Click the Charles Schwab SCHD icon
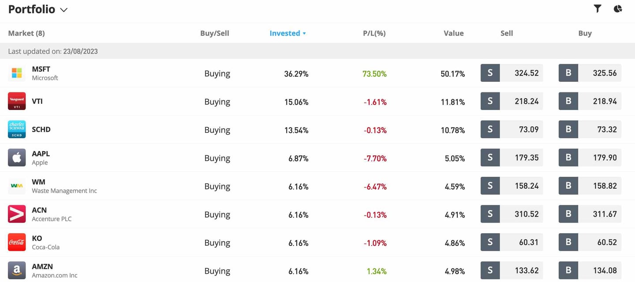 [x=16, y=129]
